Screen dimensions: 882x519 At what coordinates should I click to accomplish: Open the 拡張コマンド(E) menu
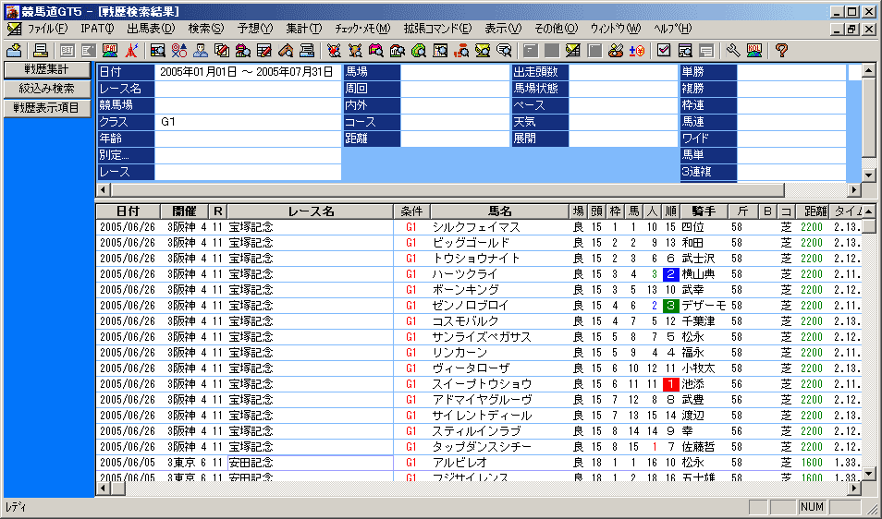[x=436, y=29]
